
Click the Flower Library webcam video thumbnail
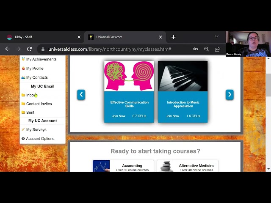[248, 44]
